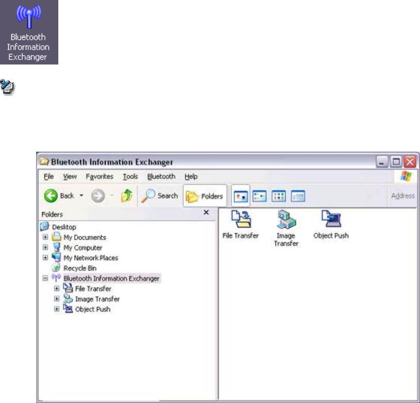
Task: Click the Search toolbar button
Action: (159, 196)
